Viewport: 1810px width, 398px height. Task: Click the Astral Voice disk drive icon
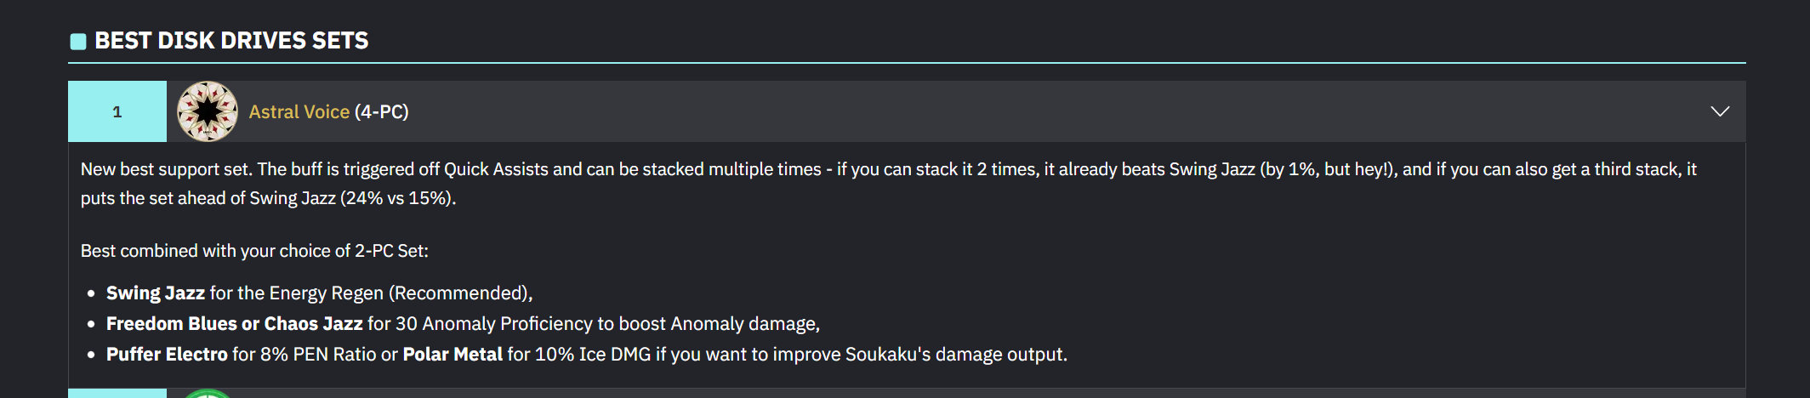(x=208, y=111)
